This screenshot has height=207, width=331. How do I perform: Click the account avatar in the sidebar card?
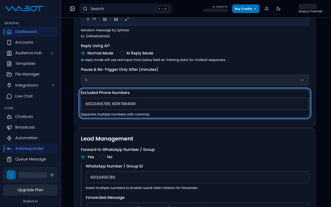[11, 175]
